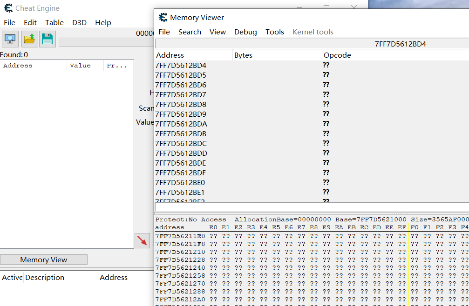Open the Table menu in Cheat Engine

tap(54, 23)
